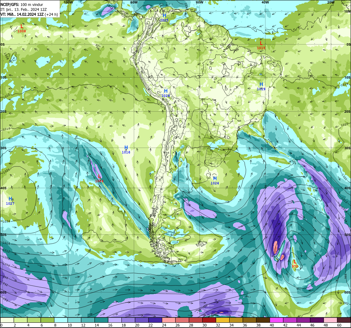Screen dimensions: 351x328
Task: Select the high-pressure marker H 1026
Action: tap(166, 93)
